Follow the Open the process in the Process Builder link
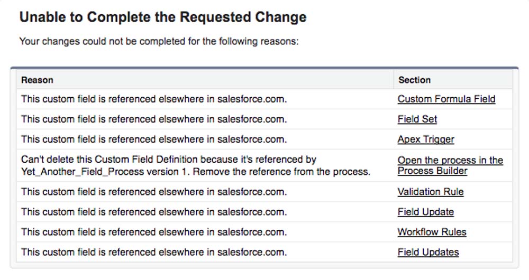Viewport: 529px width, 280px height. (x=450, y=165)
